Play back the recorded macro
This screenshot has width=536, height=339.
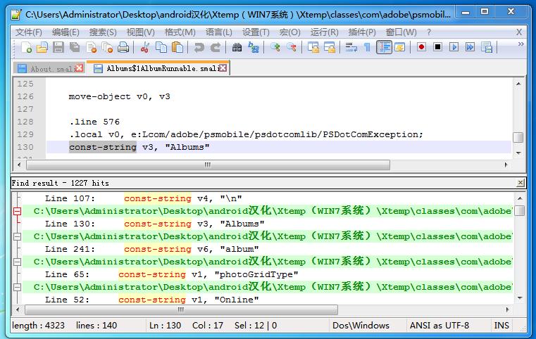(454, 47)
